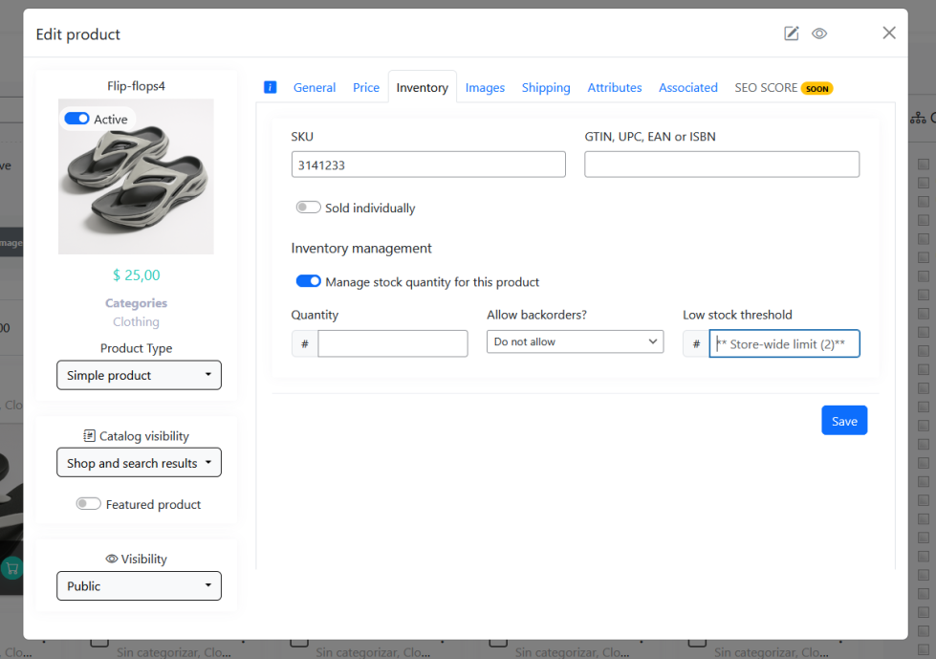Viewport: 936px width, 659px height.
Task: Open the Allow backorders dropdown
Action: (575, 341)
